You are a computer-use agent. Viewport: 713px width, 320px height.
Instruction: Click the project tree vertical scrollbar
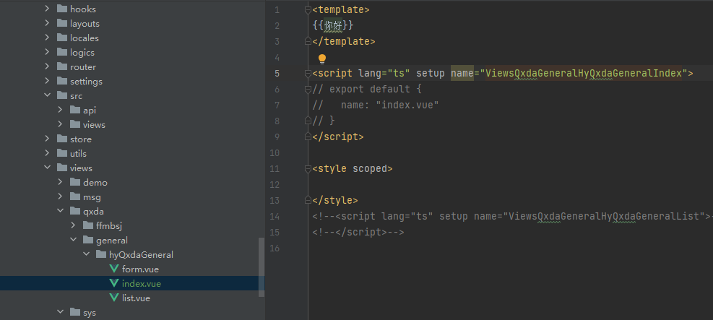click(261, 267)
